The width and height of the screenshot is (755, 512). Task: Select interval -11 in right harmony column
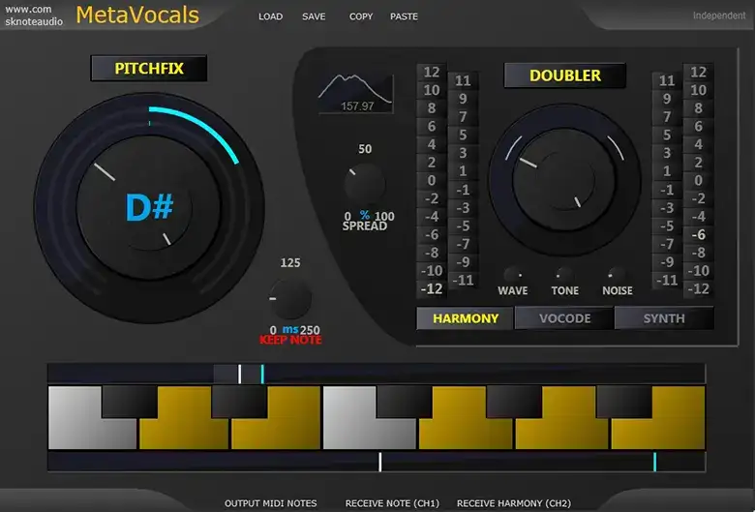(667, 280)
